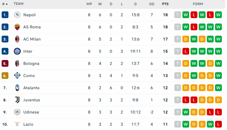Sort standings by GD column header
Screen dimensions: 227x130
(152, 4)
